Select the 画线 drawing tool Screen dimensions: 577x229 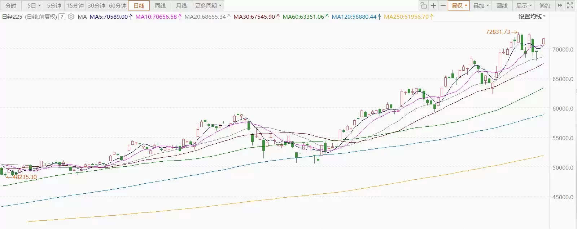coord(502,5)
